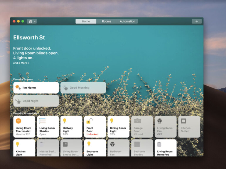Switch to the Rooms tab
This screenshot has height=169, width=226.
coord(107,21)
